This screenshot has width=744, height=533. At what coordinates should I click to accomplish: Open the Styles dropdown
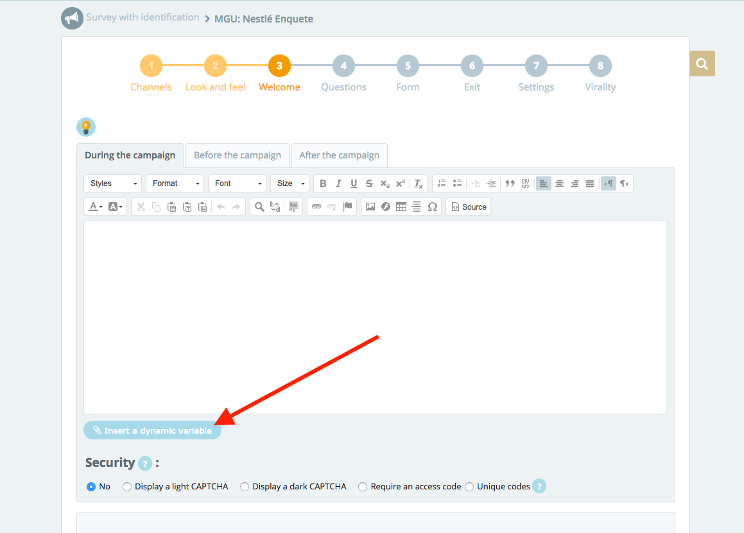(x=112, y=183)
